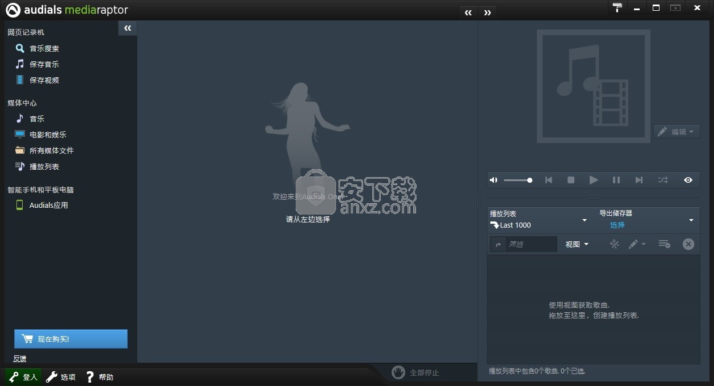Click the filter arrow icon beside 筛选
Image resolution: width=714 pixels, height=386 pixels.
498,244
